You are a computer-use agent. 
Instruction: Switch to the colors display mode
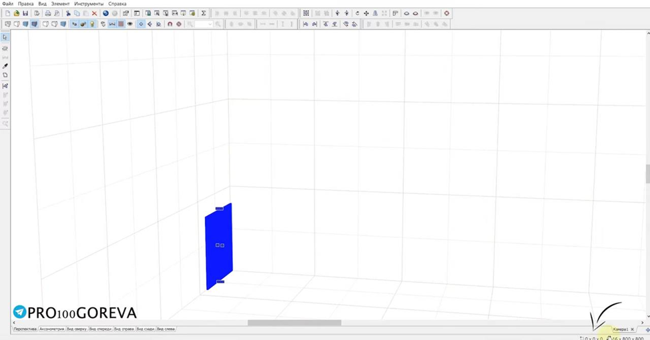tap(25, 24)
